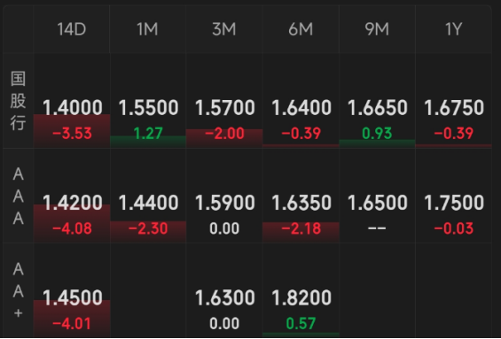Click the 3M tenor header
Image resolution: width=501 pixels, height=339 pixels.
click(224, 29)
